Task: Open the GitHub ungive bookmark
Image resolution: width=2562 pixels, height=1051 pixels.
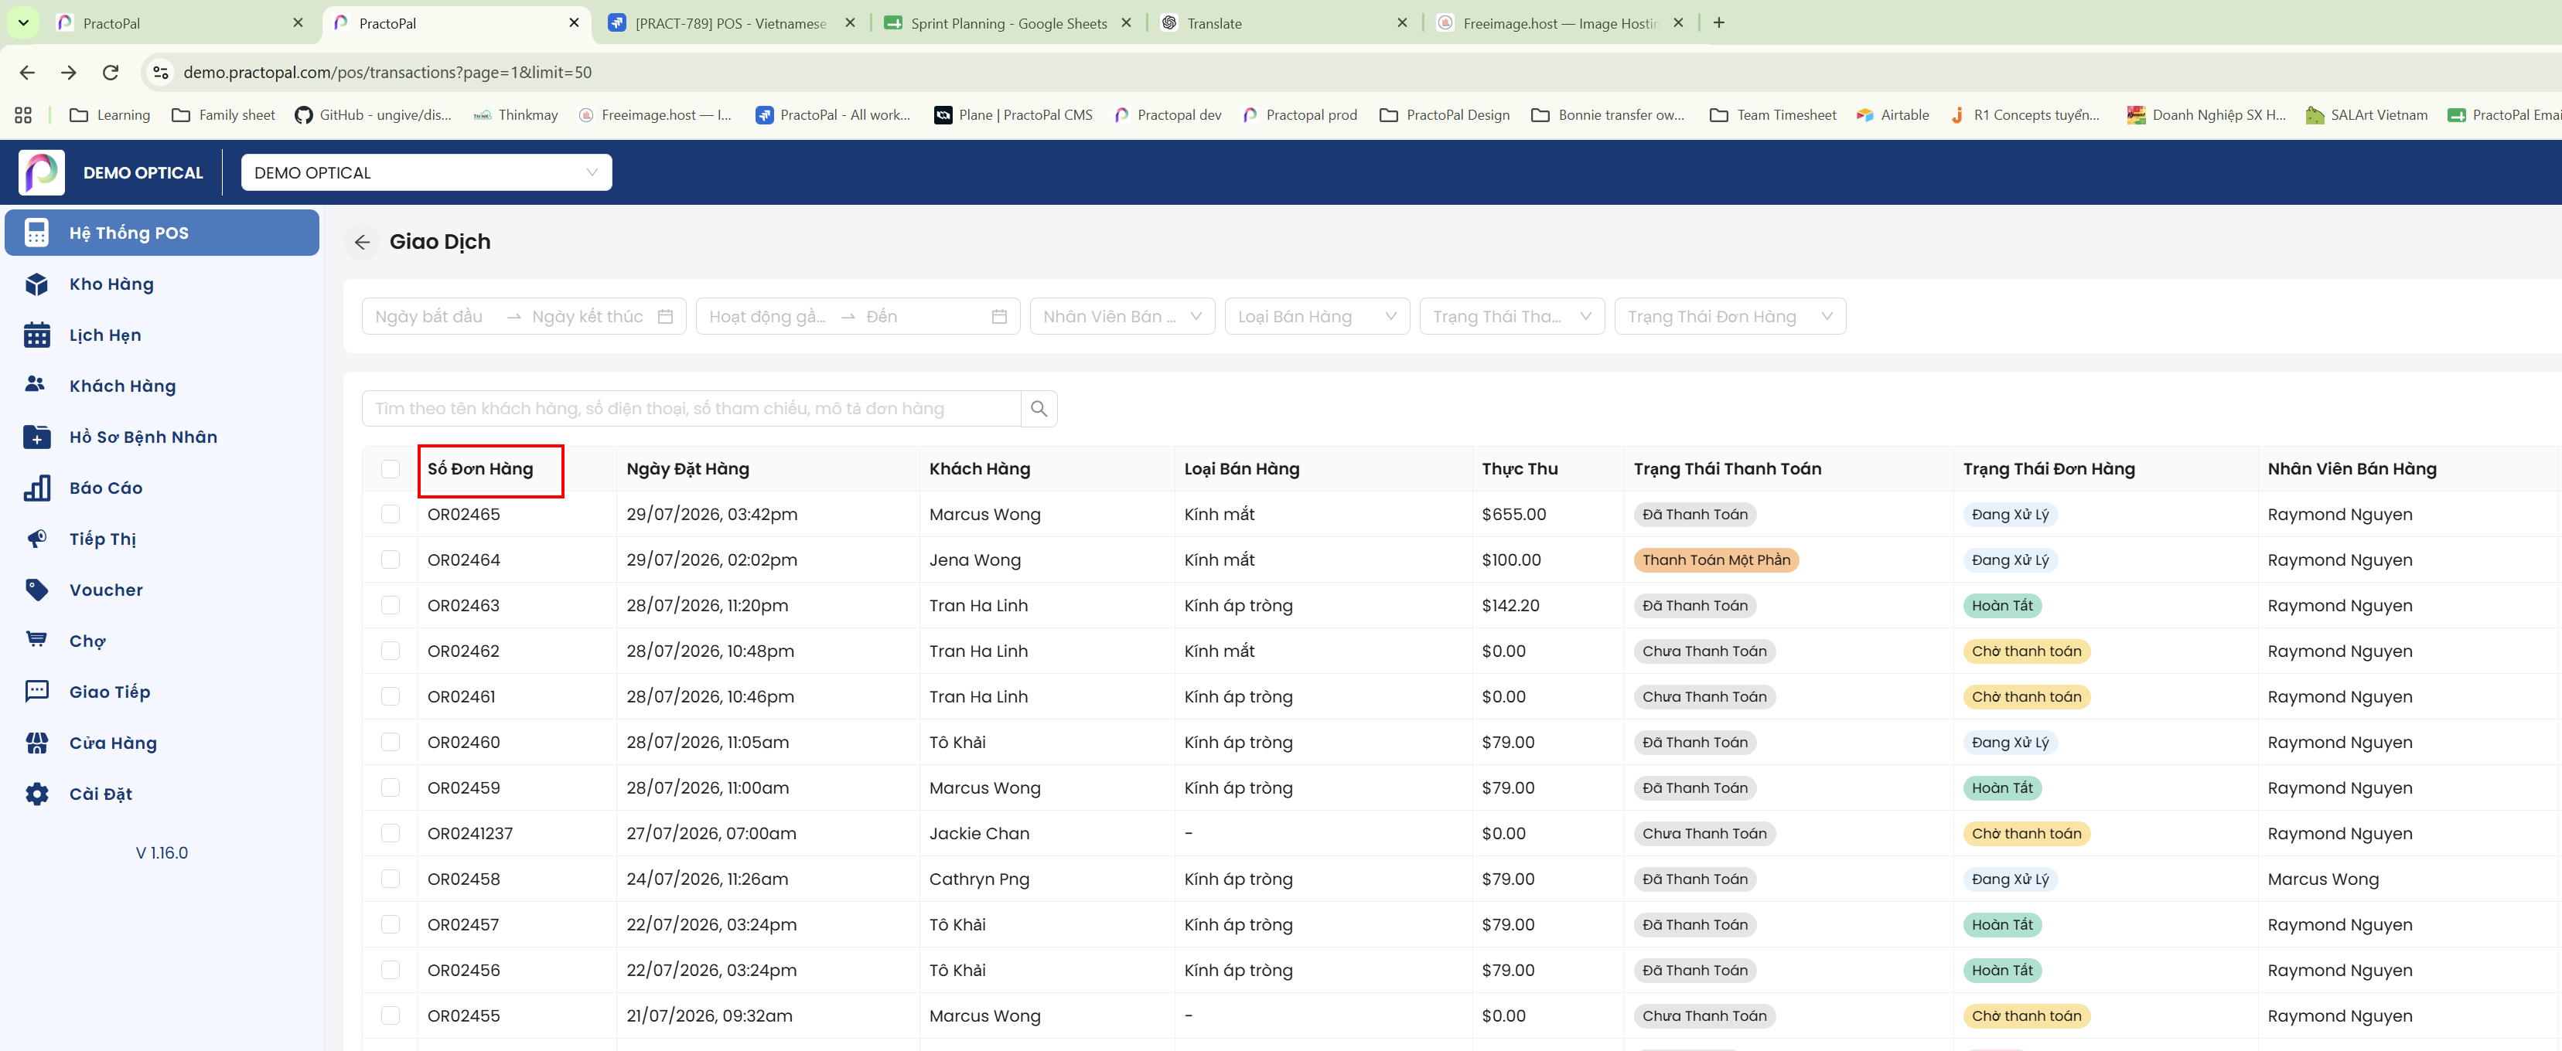Action: (x=373, y=115)
